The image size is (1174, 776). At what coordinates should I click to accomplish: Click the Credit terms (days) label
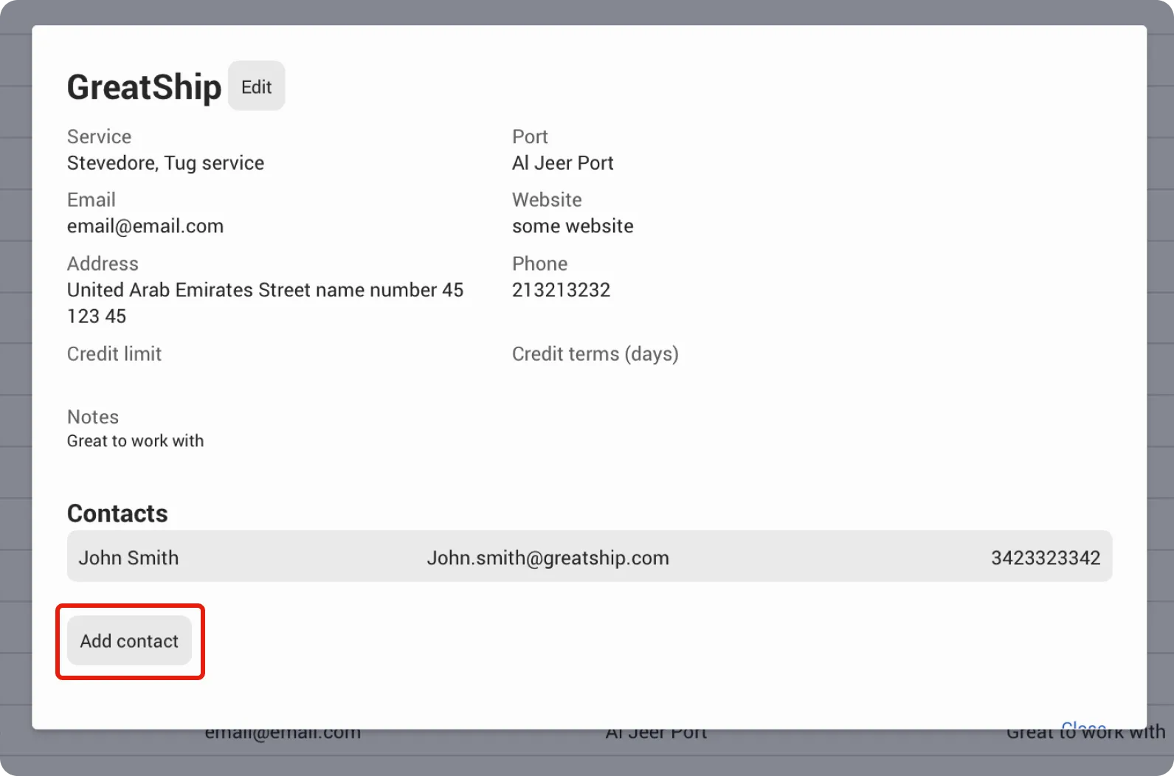click(595, 354)
